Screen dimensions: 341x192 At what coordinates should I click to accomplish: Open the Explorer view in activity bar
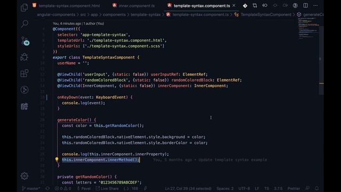pyautogui.click(x=24, y=7)
